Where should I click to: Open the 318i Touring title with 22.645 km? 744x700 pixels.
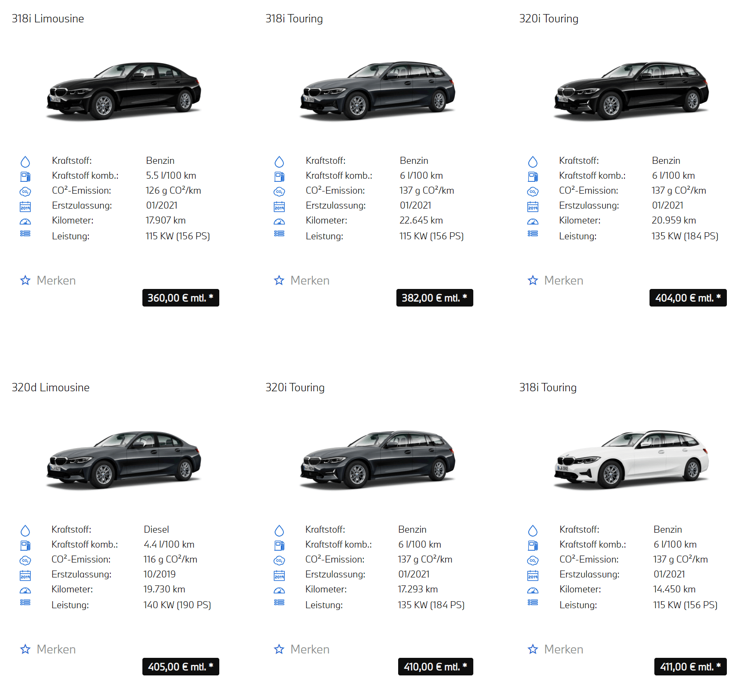294,18
